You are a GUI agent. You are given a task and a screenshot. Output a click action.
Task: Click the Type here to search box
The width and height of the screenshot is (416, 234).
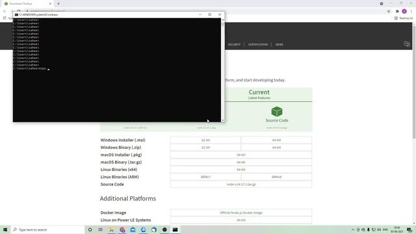[47, 229]
